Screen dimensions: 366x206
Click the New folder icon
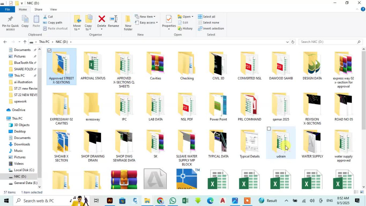point(128,19)
